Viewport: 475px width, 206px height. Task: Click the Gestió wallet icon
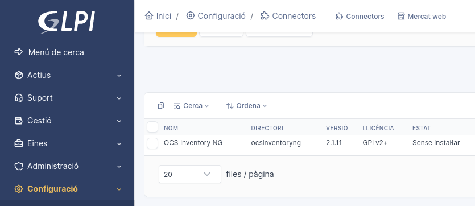(18, 121)
